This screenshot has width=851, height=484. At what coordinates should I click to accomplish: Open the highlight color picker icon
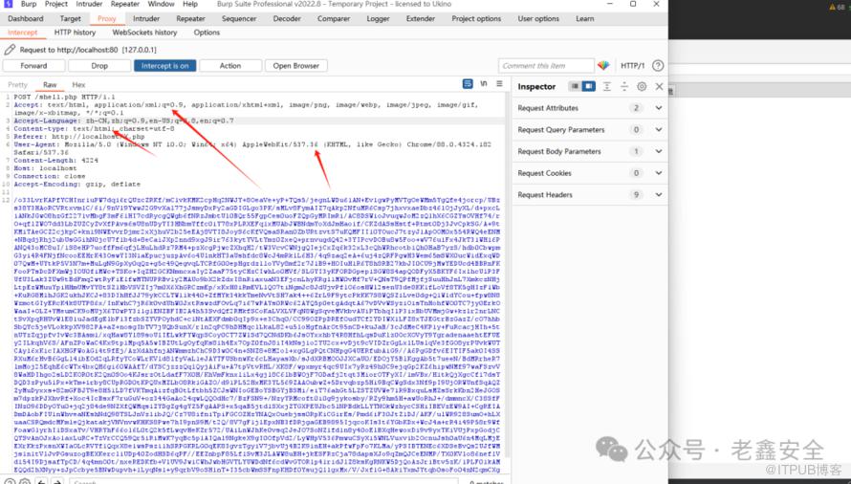tap(603, 66)
